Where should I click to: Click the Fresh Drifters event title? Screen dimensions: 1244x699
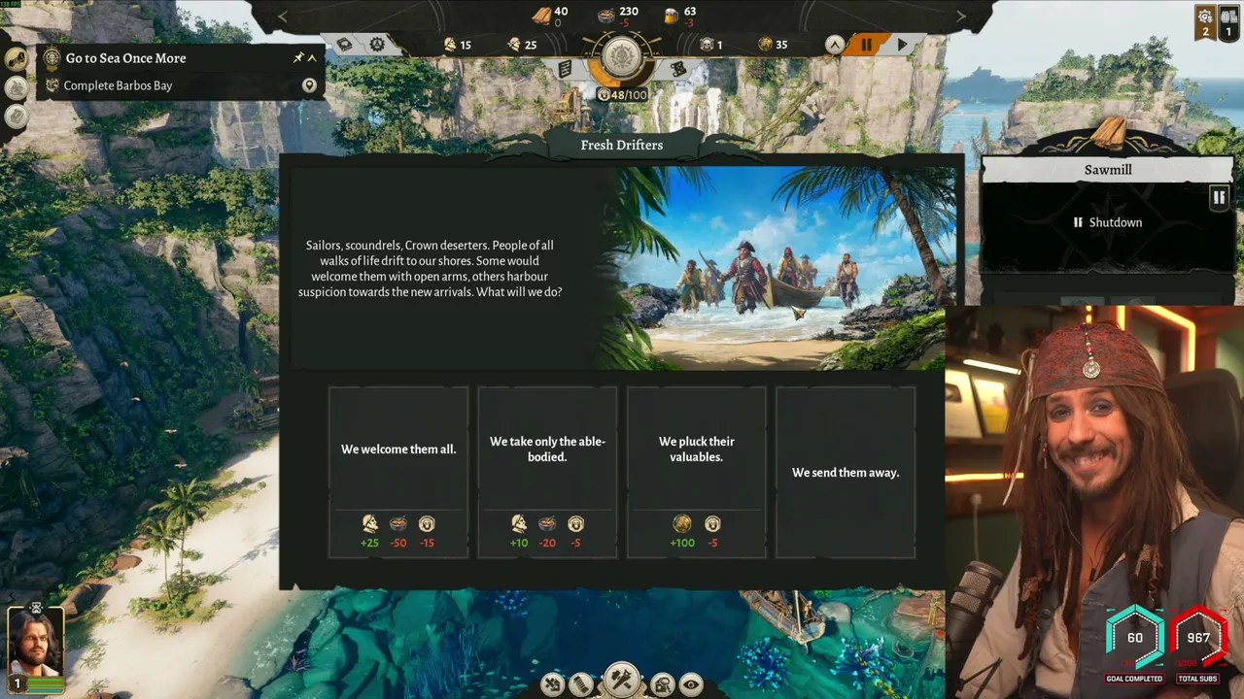tap(622, 145)
